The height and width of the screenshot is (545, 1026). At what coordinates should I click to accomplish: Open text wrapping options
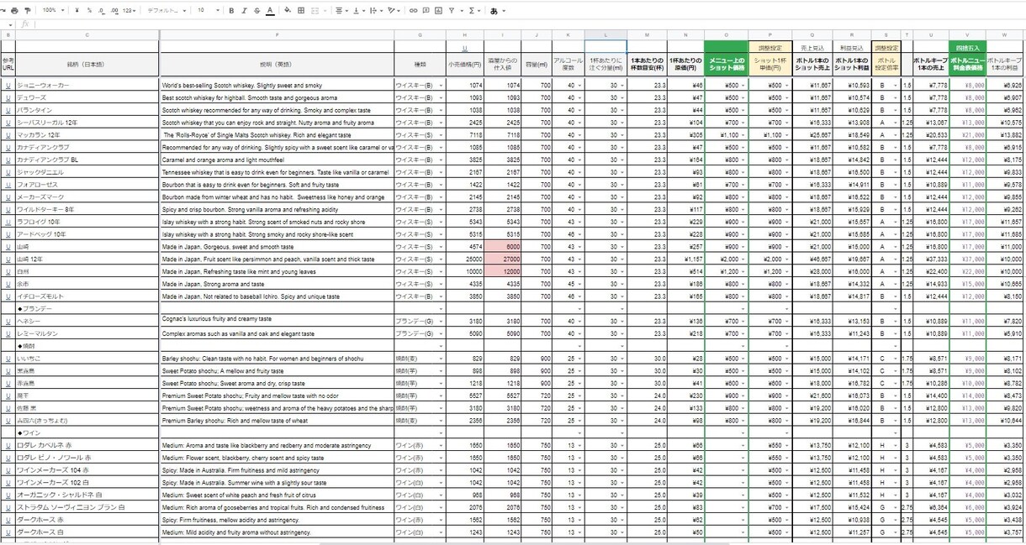coord(375,11)
